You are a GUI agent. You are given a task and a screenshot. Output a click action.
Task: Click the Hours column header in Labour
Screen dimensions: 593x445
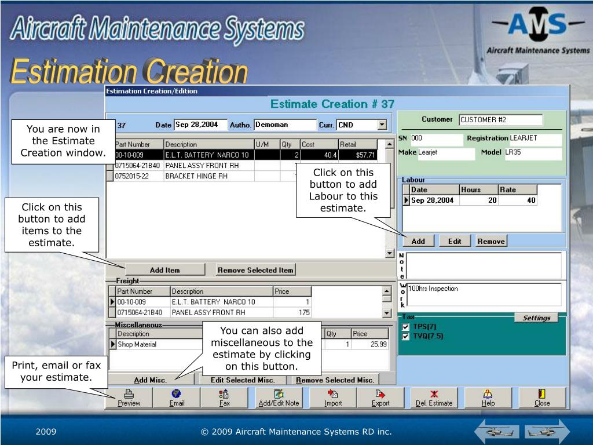click(478, 189)
